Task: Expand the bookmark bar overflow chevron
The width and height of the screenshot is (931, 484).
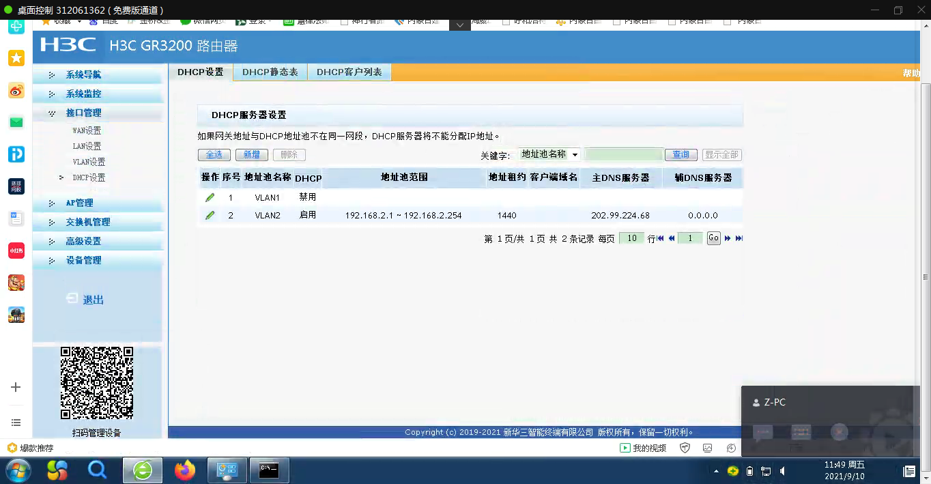Action: pos(459,25)
